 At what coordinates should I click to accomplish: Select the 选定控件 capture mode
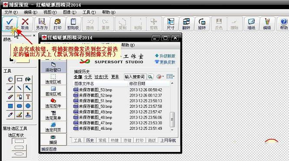coord(53,103)
